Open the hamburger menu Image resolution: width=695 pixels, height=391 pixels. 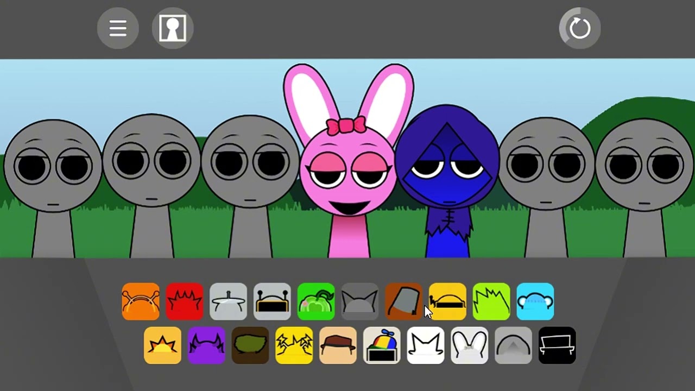(118, 28)
